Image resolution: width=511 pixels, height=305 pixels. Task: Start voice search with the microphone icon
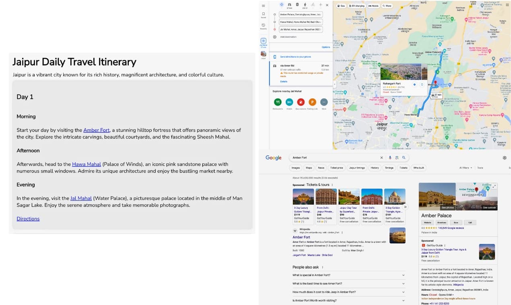(389, 157)
